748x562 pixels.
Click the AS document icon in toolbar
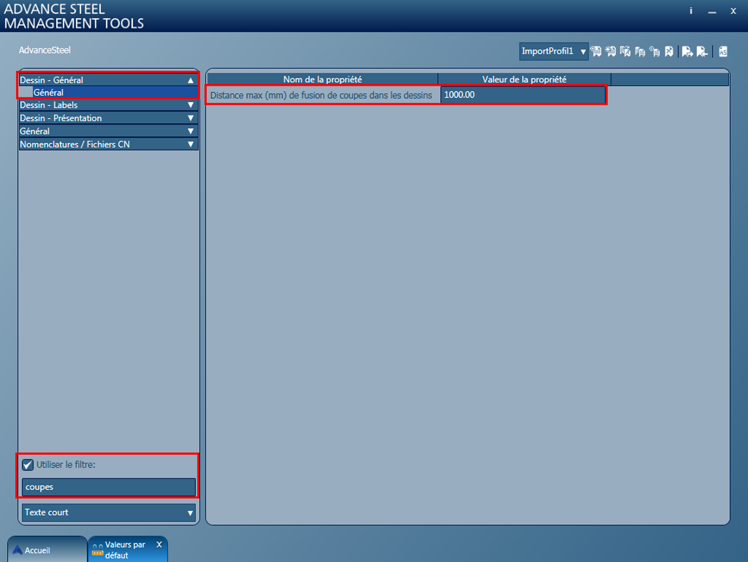tap(723, 52)
